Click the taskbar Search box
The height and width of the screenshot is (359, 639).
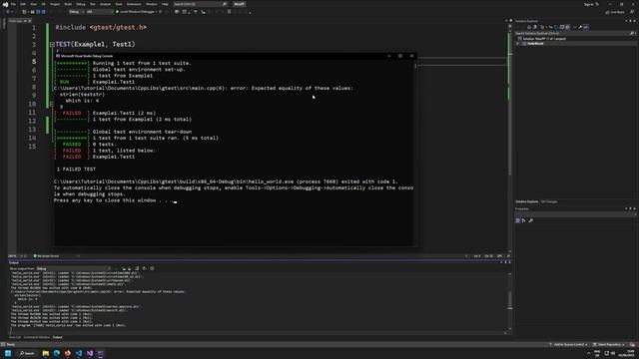coord(27,353)
